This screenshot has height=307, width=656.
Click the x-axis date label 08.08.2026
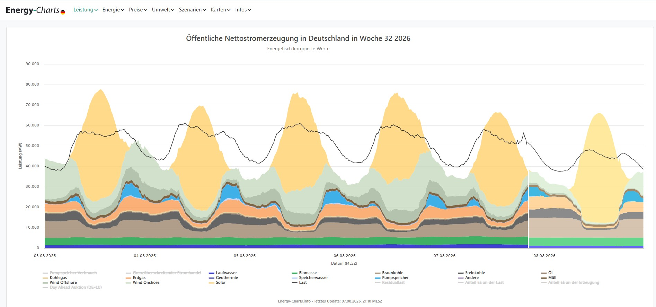544,256
